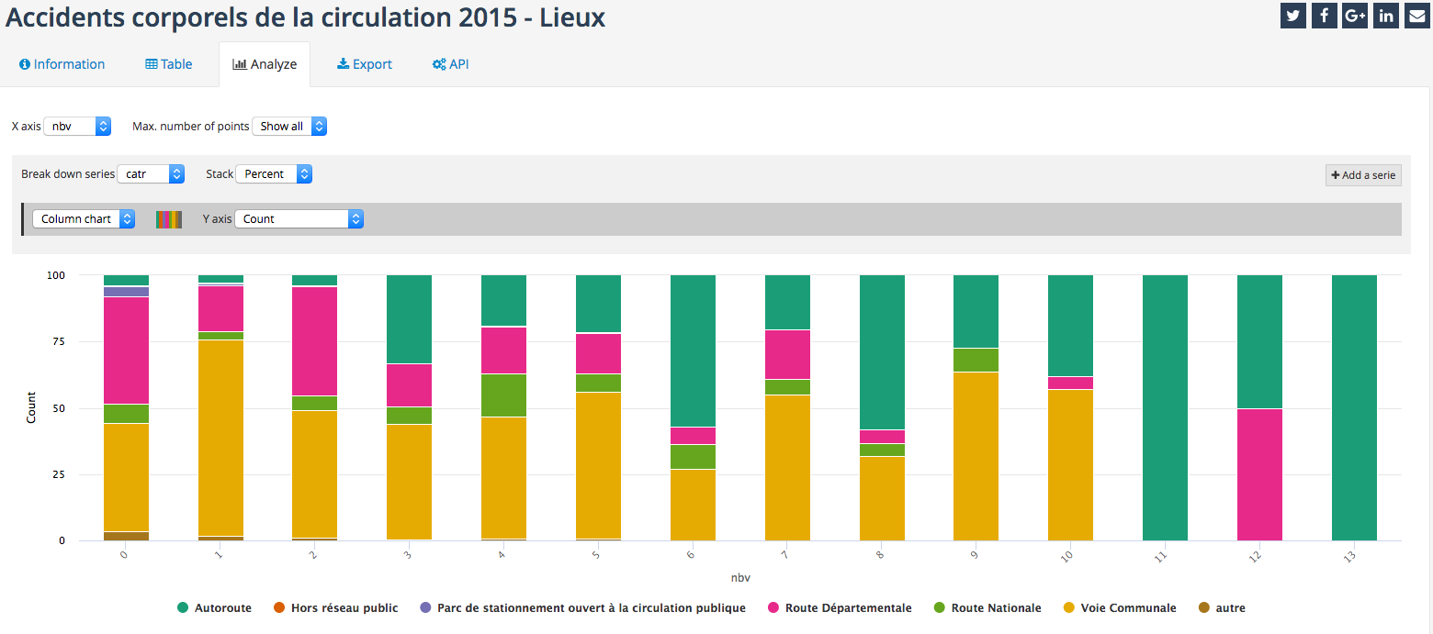Open the Export tab
The image size is (1433, 634).
tap(365, 64)
